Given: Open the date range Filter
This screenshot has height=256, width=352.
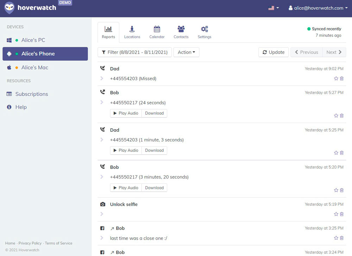Looking at the screenshot, I should pyautogui.click(x=134, y=52).
